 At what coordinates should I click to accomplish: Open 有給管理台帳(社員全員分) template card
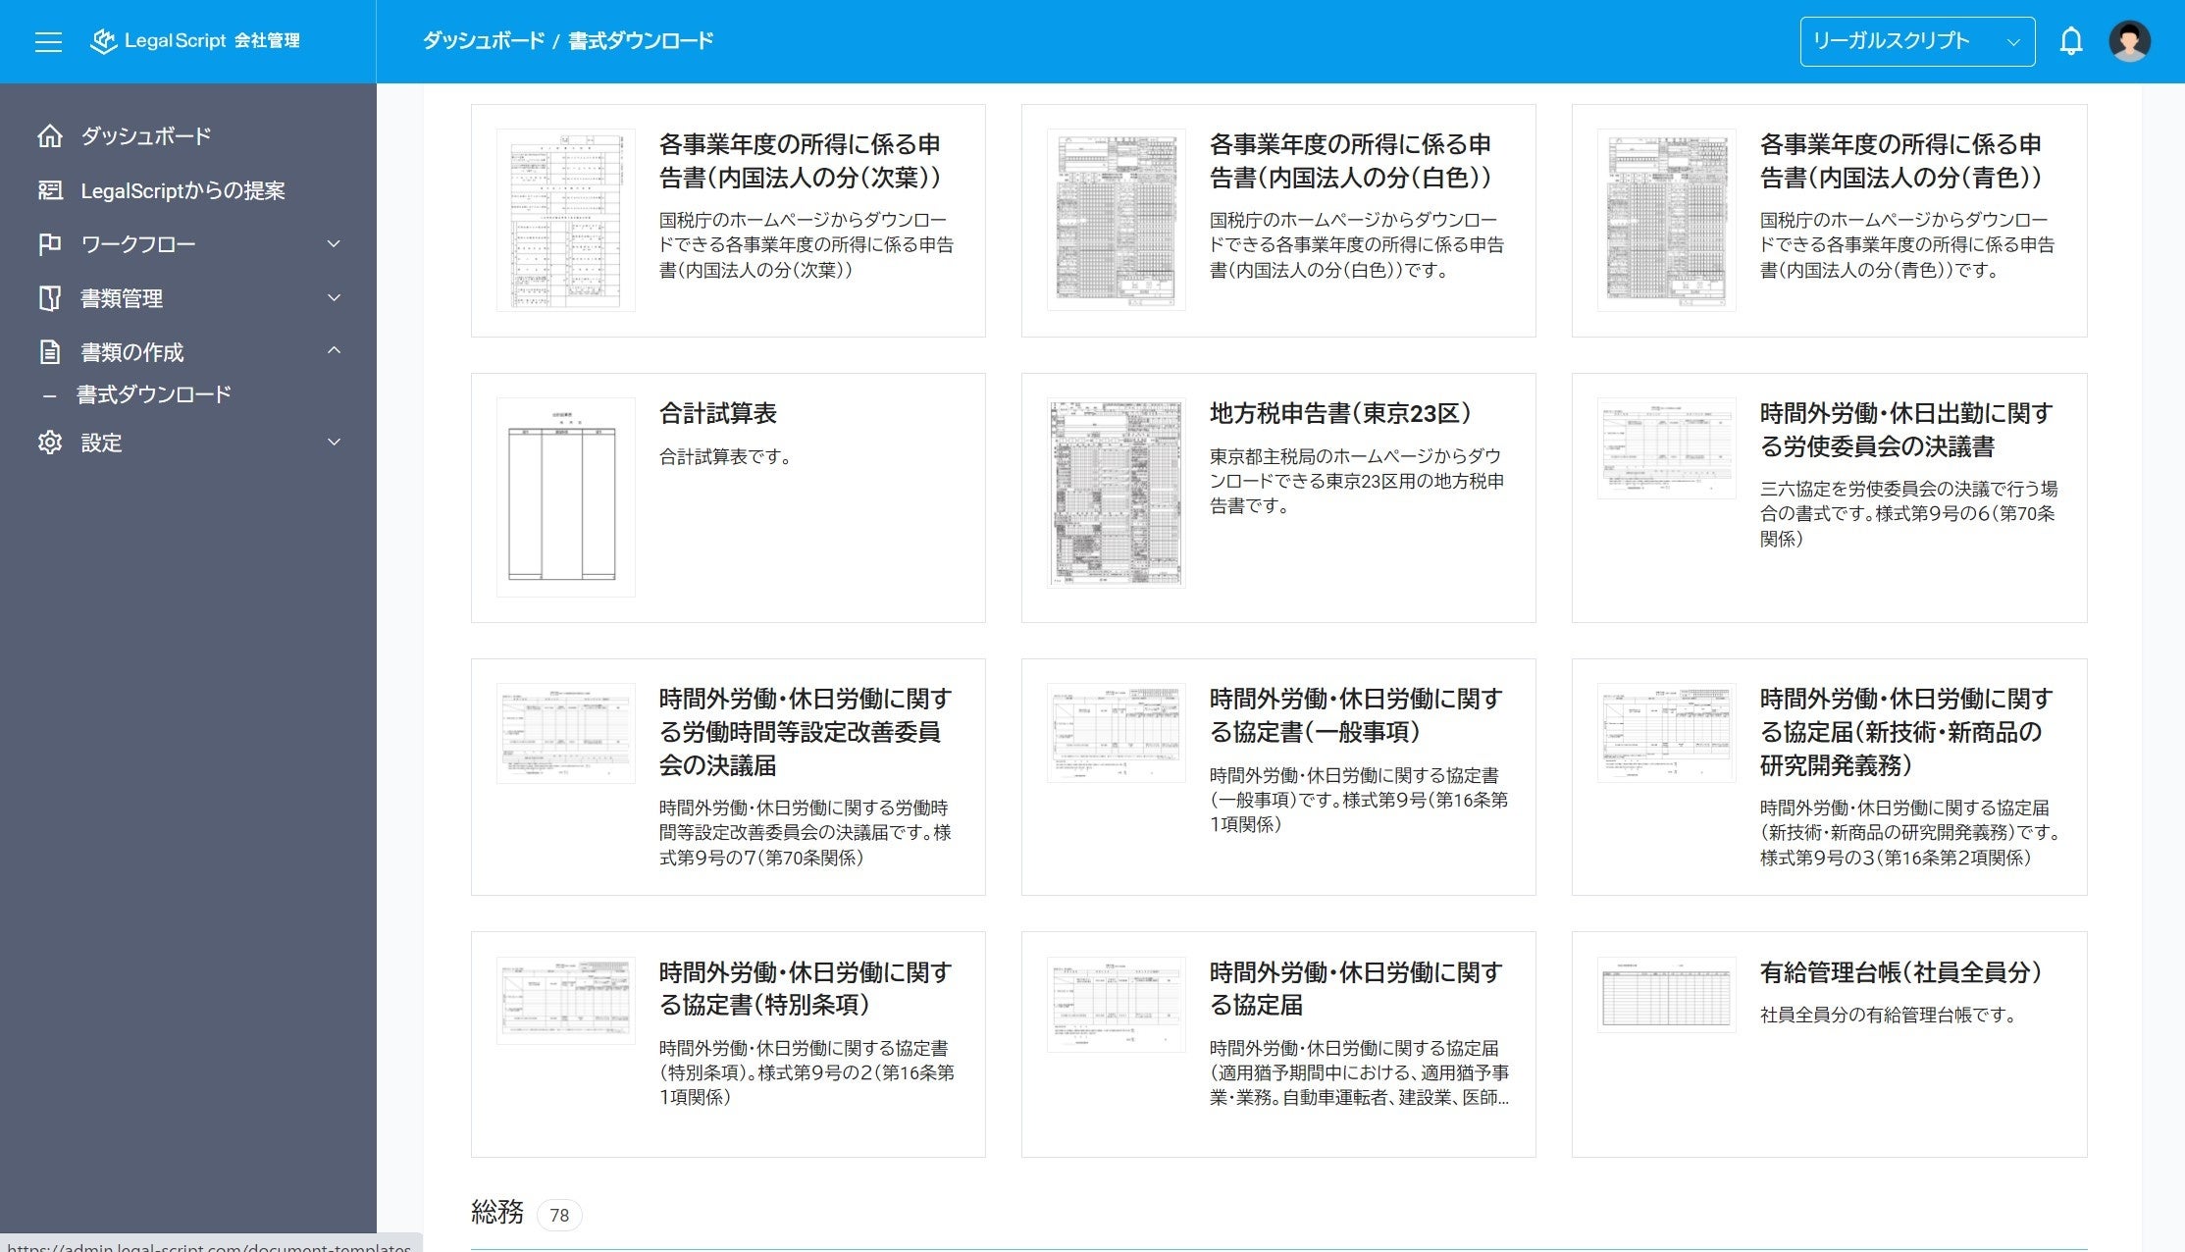[x=1829, y=1044]
